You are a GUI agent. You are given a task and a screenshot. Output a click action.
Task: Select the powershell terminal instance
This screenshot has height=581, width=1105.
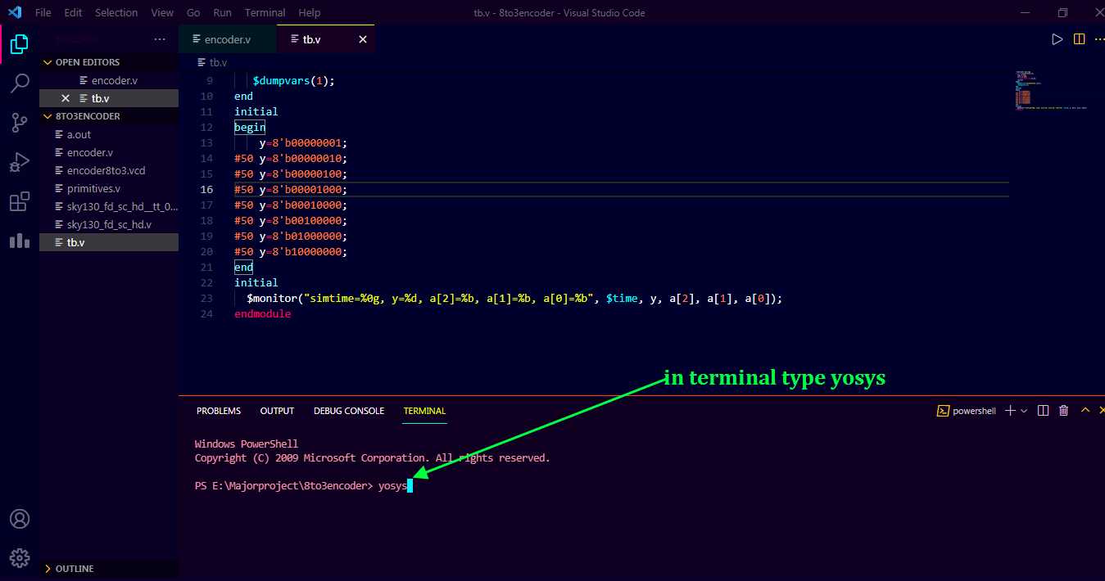coord(967,411)
